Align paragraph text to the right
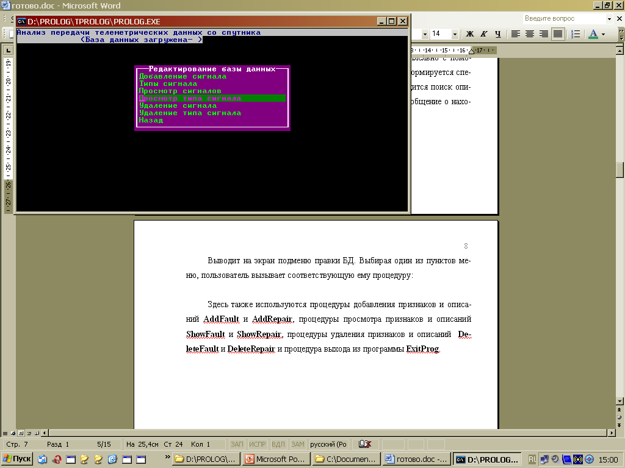Screen dimensions: 625x468 coord(543,34)
